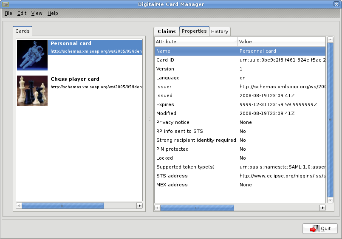Open the View menu

pos(37,13)
